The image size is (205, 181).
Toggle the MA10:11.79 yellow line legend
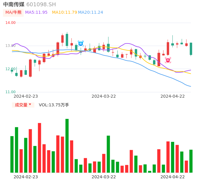[x=64, y=12]
